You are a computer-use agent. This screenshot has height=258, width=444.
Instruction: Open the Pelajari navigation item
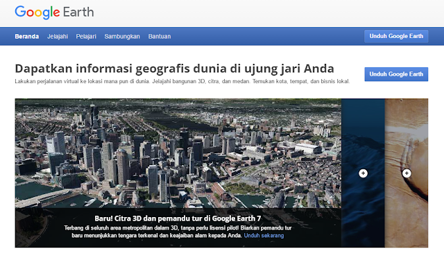86,36
